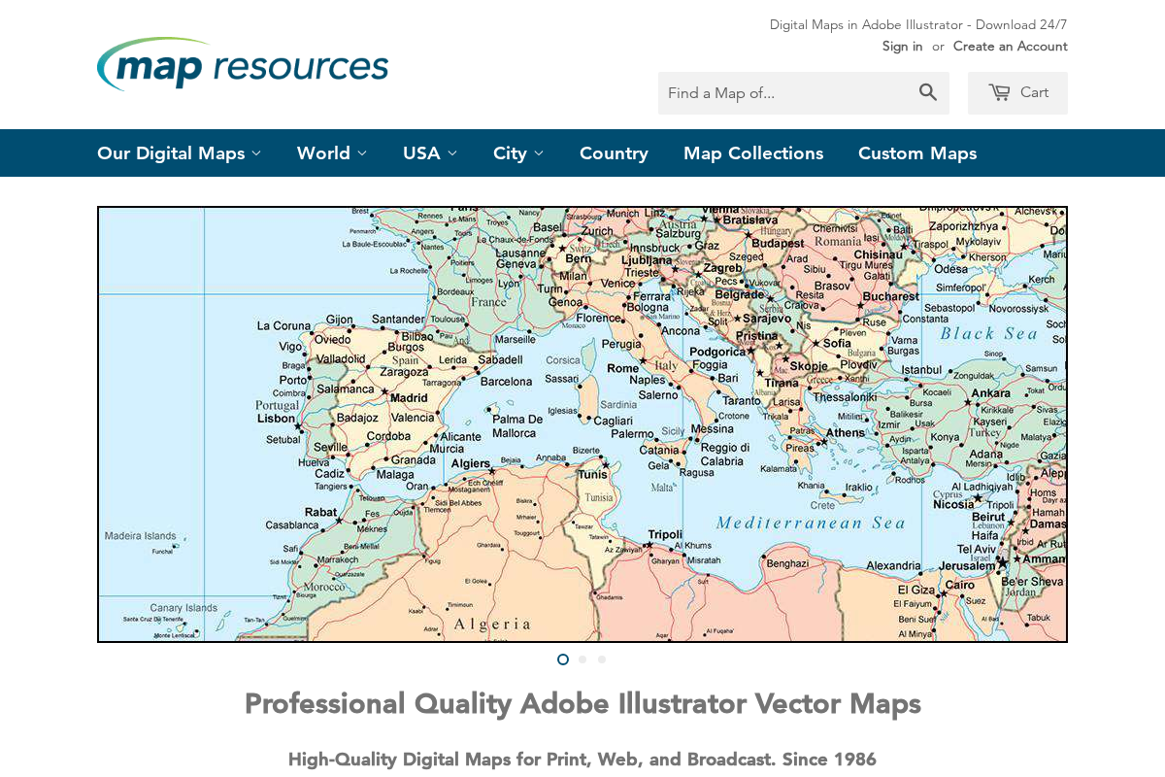The image size is (1165, 777).
Task: Select the second carousel indicator dot
Action: pyautogui.click(x=582, y=659)
